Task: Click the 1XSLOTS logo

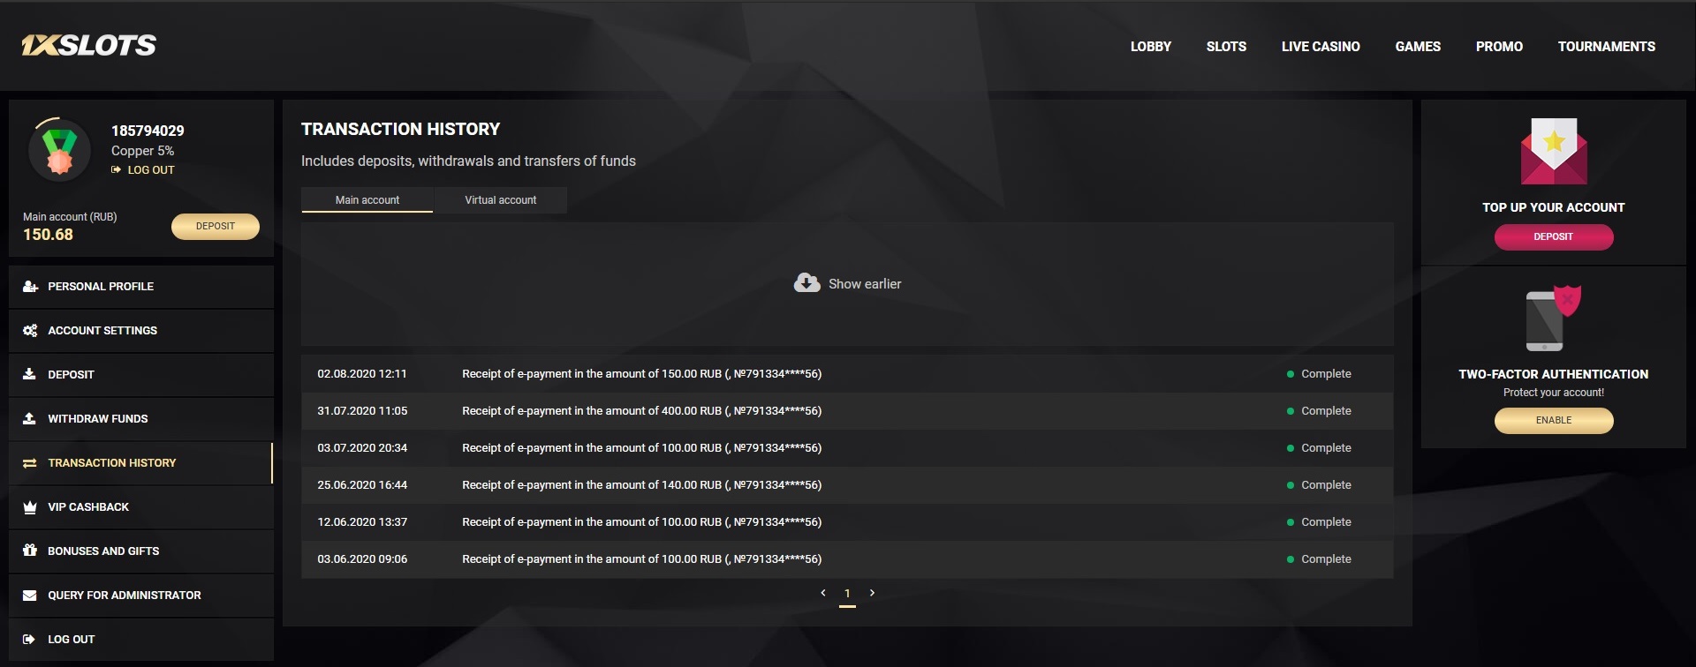Action: [88, 46]
